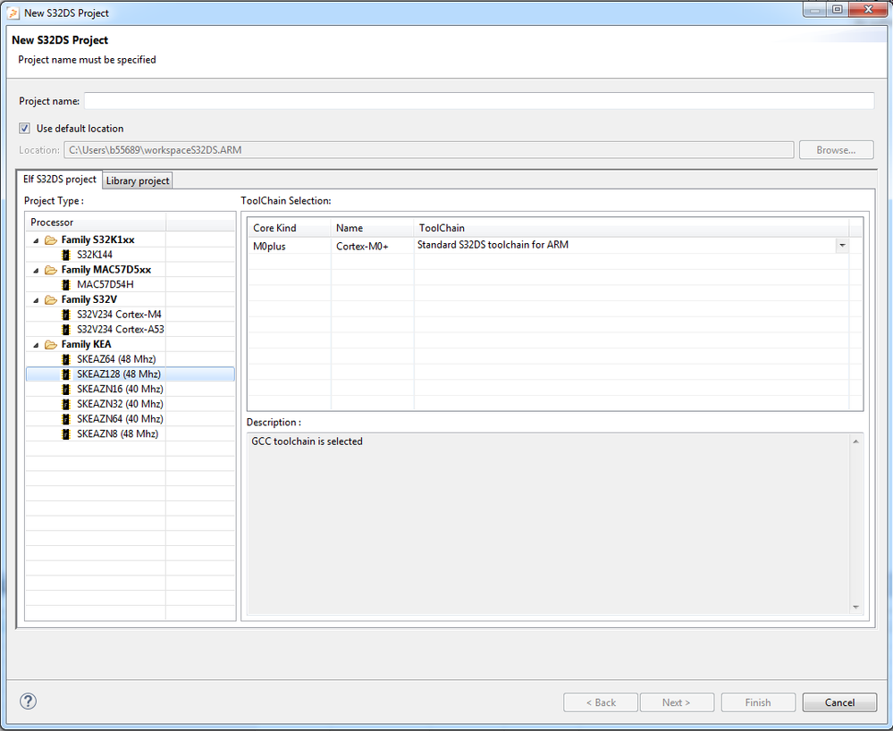Click the disabled Finish button
The height and width of the screenshot is (731, 893).
coord(758,702)
